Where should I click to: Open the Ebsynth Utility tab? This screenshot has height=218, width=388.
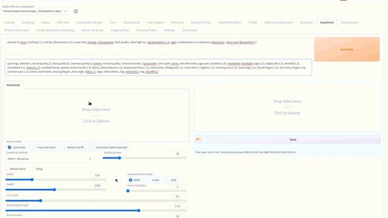pos(201,22)
